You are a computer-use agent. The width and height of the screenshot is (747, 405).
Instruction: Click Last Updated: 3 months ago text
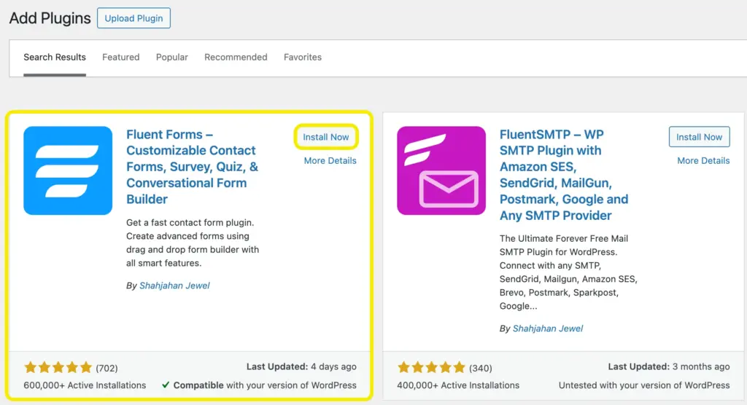pyautogui.click(x=669, y=366)
